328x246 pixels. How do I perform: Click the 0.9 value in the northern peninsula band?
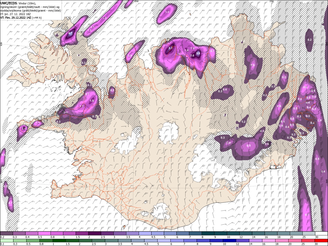(x=130, y=56)
